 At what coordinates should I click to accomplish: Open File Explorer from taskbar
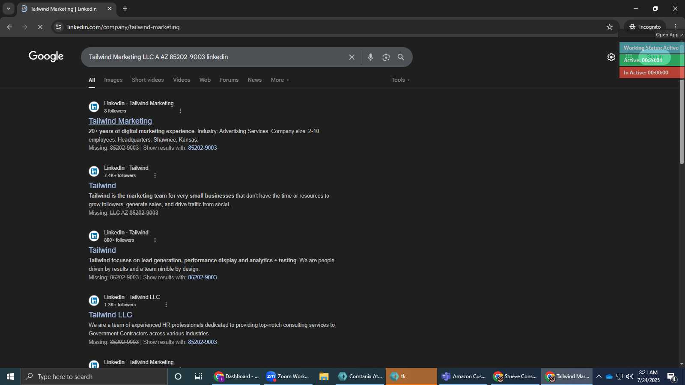point(324,376)
